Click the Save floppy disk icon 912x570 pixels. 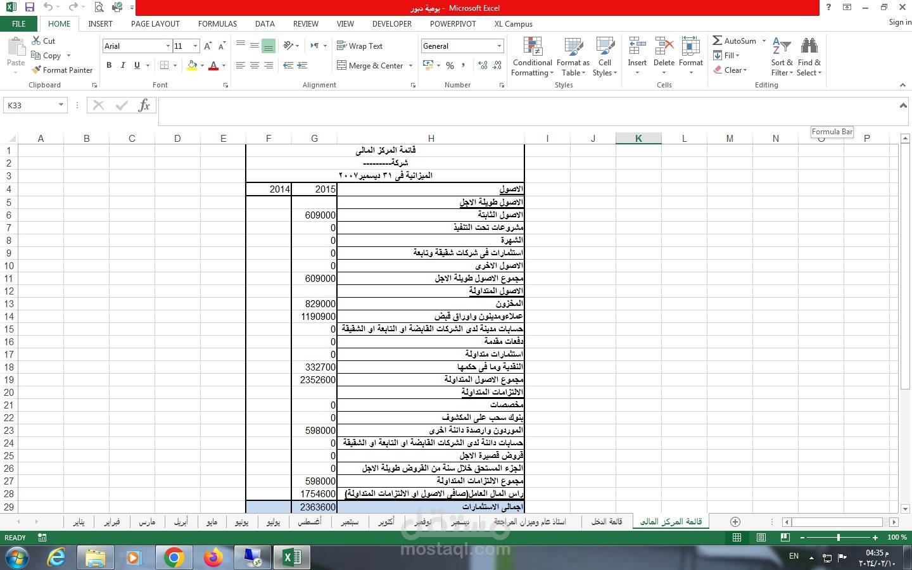[29, 8]
